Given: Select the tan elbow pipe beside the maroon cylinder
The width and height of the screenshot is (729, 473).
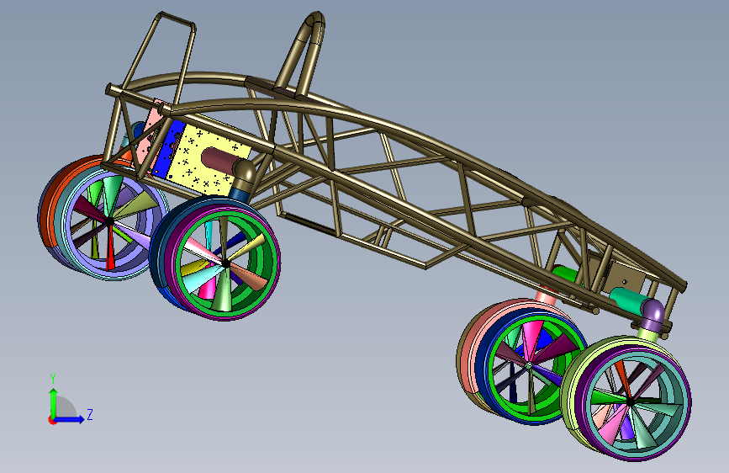Looking at the screenshot, I should [x=244, y=173].
